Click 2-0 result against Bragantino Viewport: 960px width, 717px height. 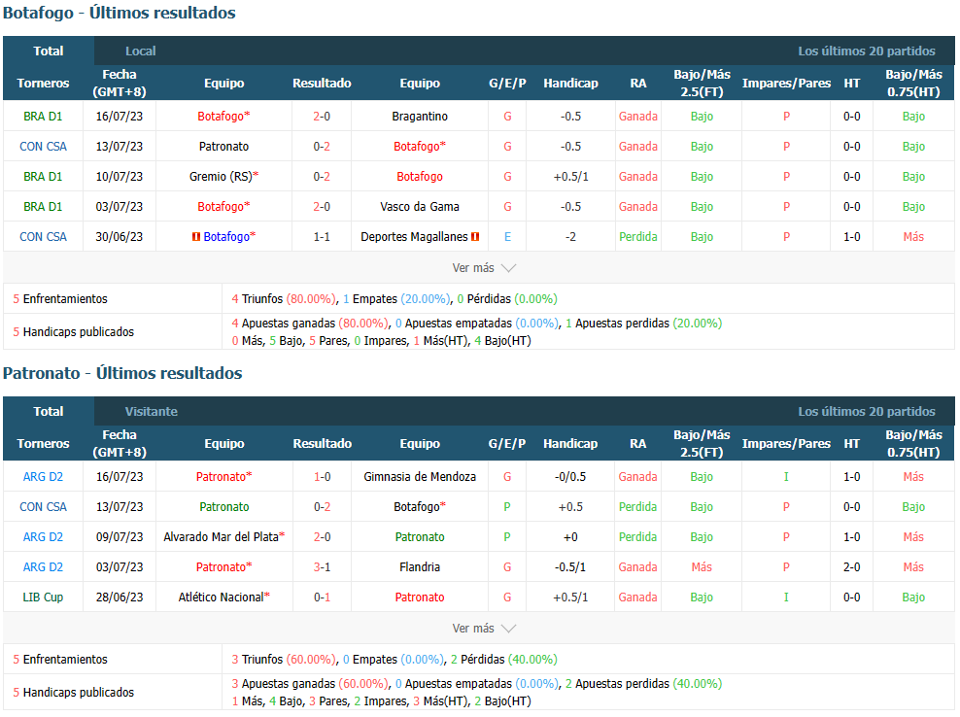pyautogui.click(x=322, y=117)
